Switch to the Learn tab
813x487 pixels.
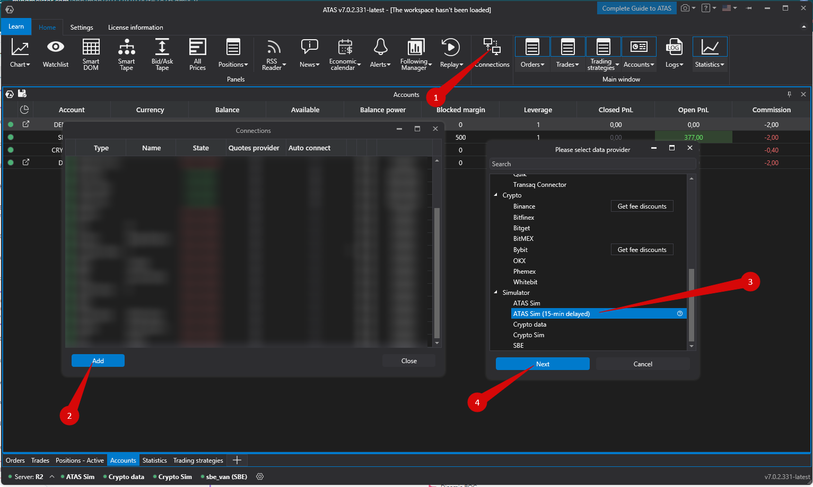coord(16,26)
